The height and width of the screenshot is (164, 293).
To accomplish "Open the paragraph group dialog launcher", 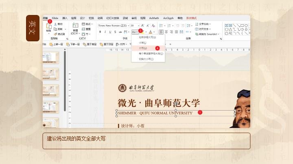I will pos(221,39).
